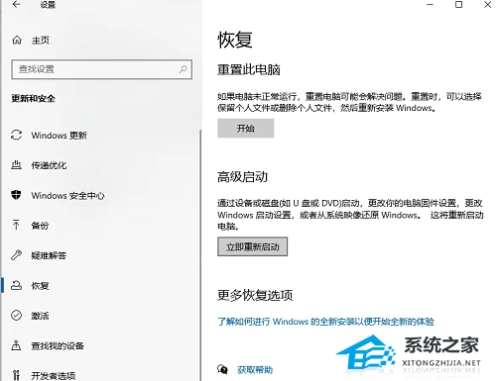Image resolution: width=496 pixels, height=381 pixels.
Task: Click the 恢复 page title
Action: [x=235, y=40]
